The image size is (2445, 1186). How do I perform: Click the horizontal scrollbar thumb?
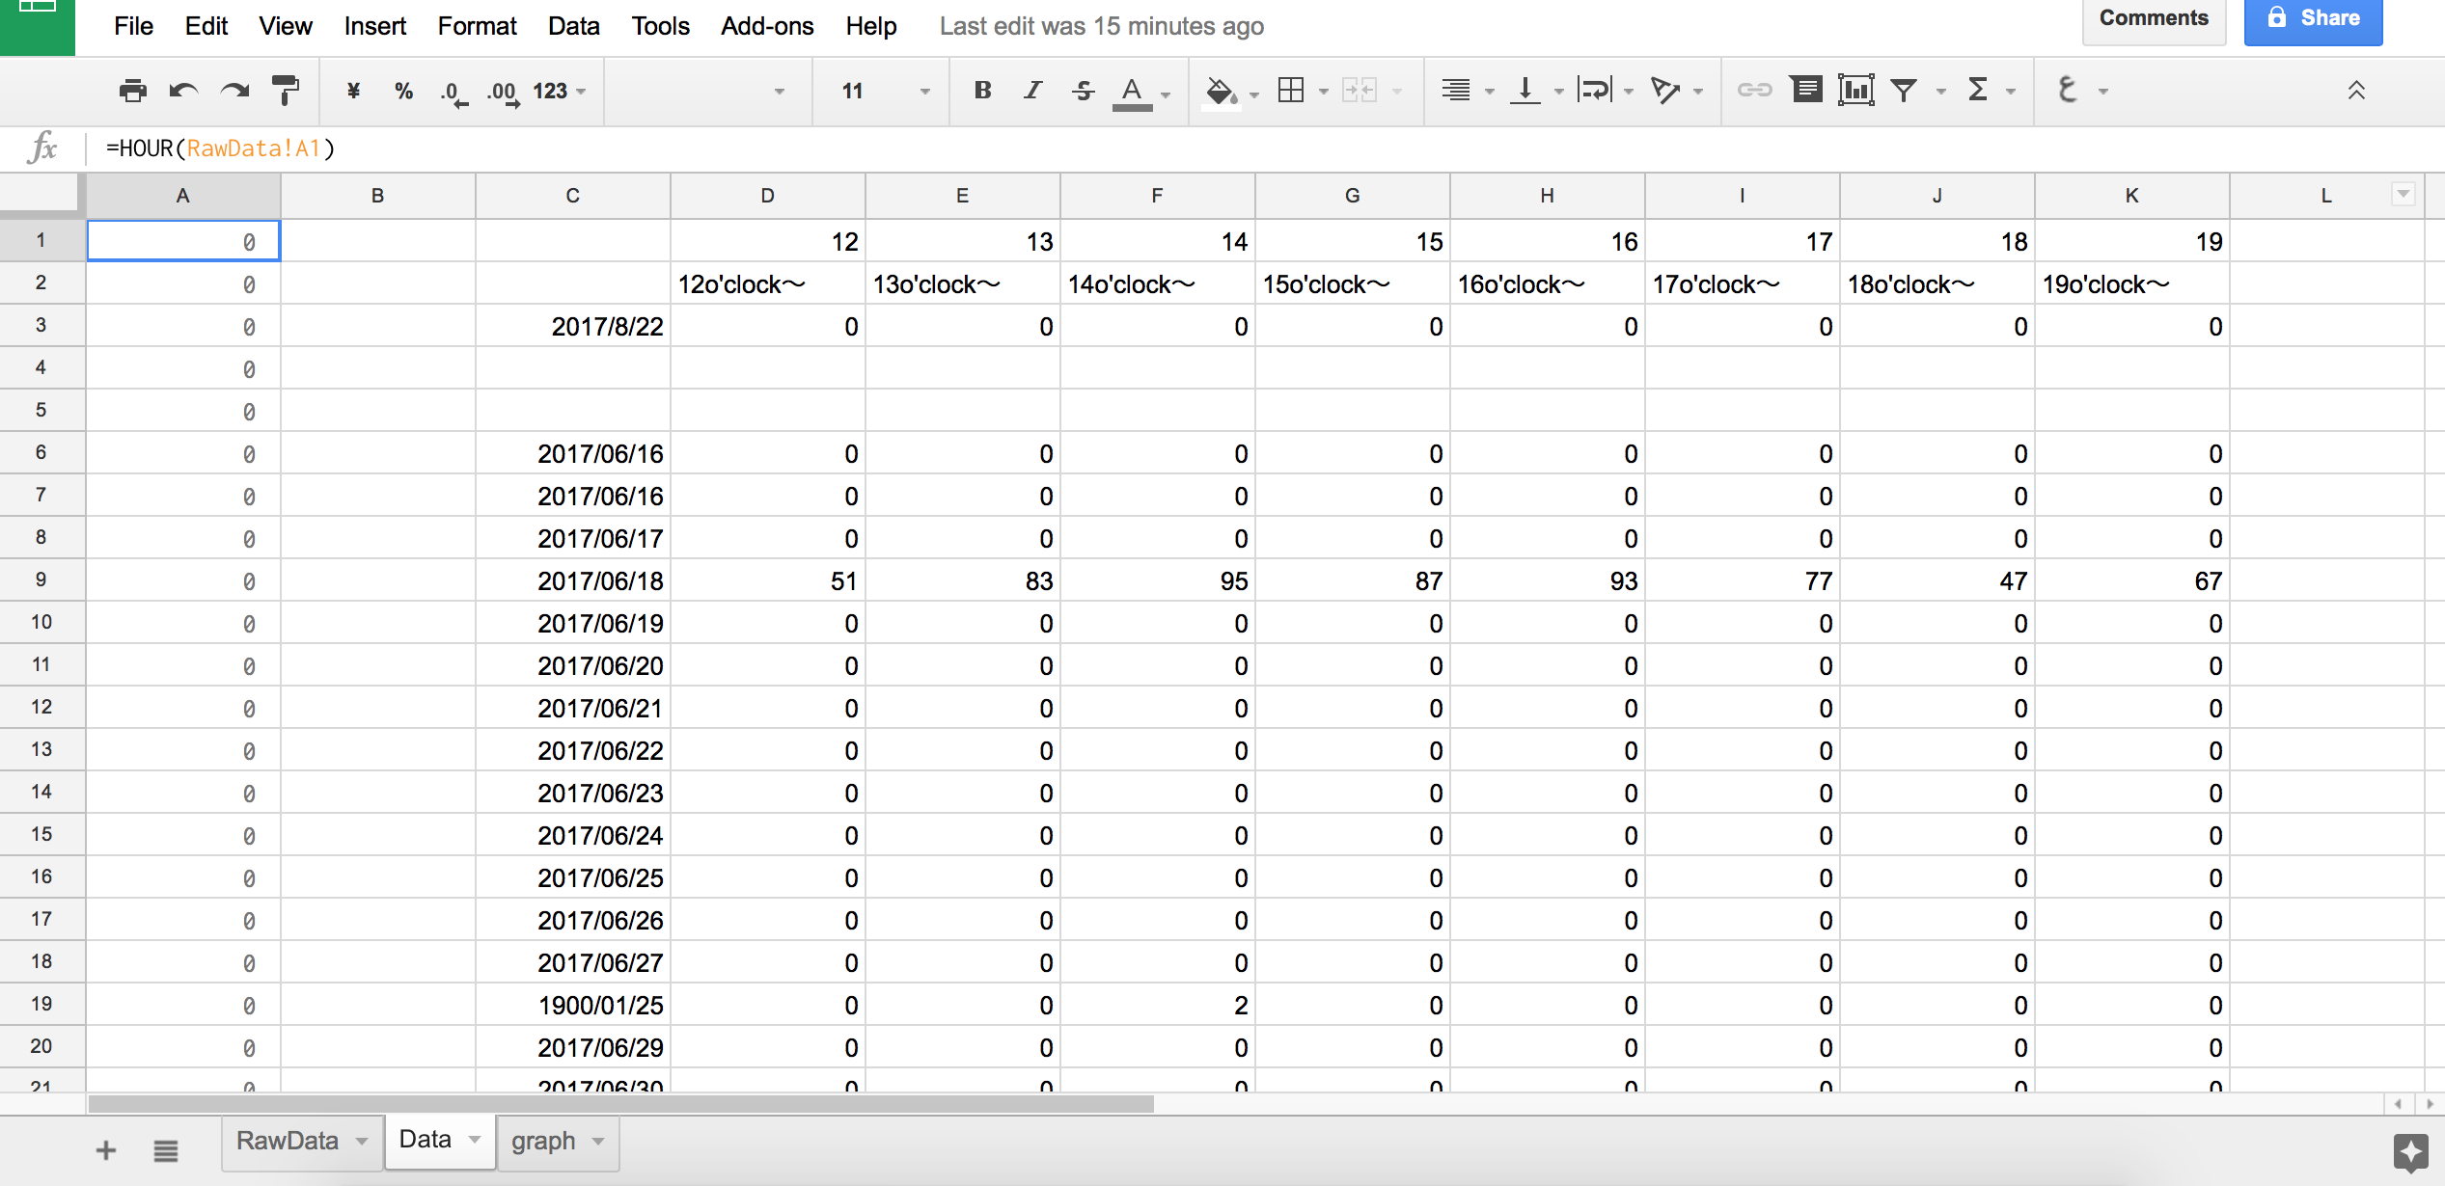pyautogui.click(x=620, y=1103)
